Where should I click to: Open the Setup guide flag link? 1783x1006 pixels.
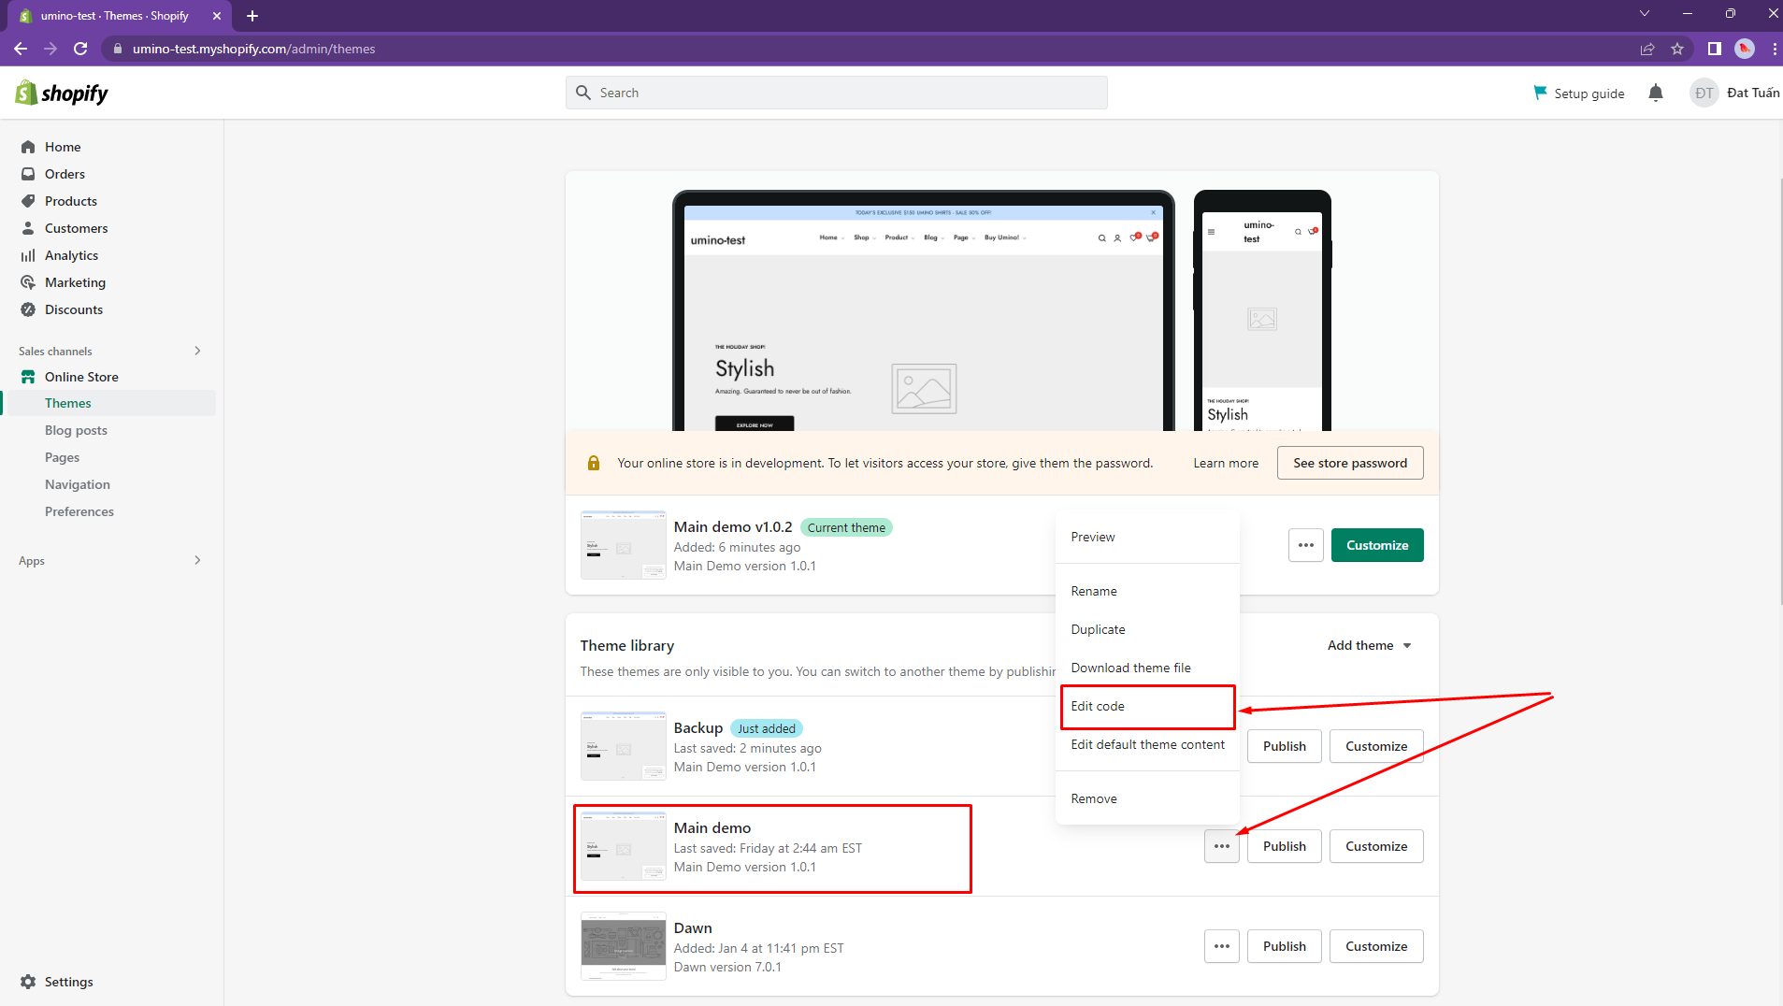pyautogui.click(x=1578, y=93)
